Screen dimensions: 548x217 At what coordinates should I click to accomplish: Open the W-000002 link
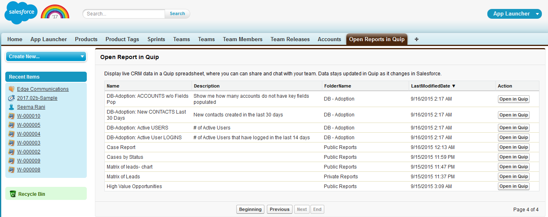point(29,152)
